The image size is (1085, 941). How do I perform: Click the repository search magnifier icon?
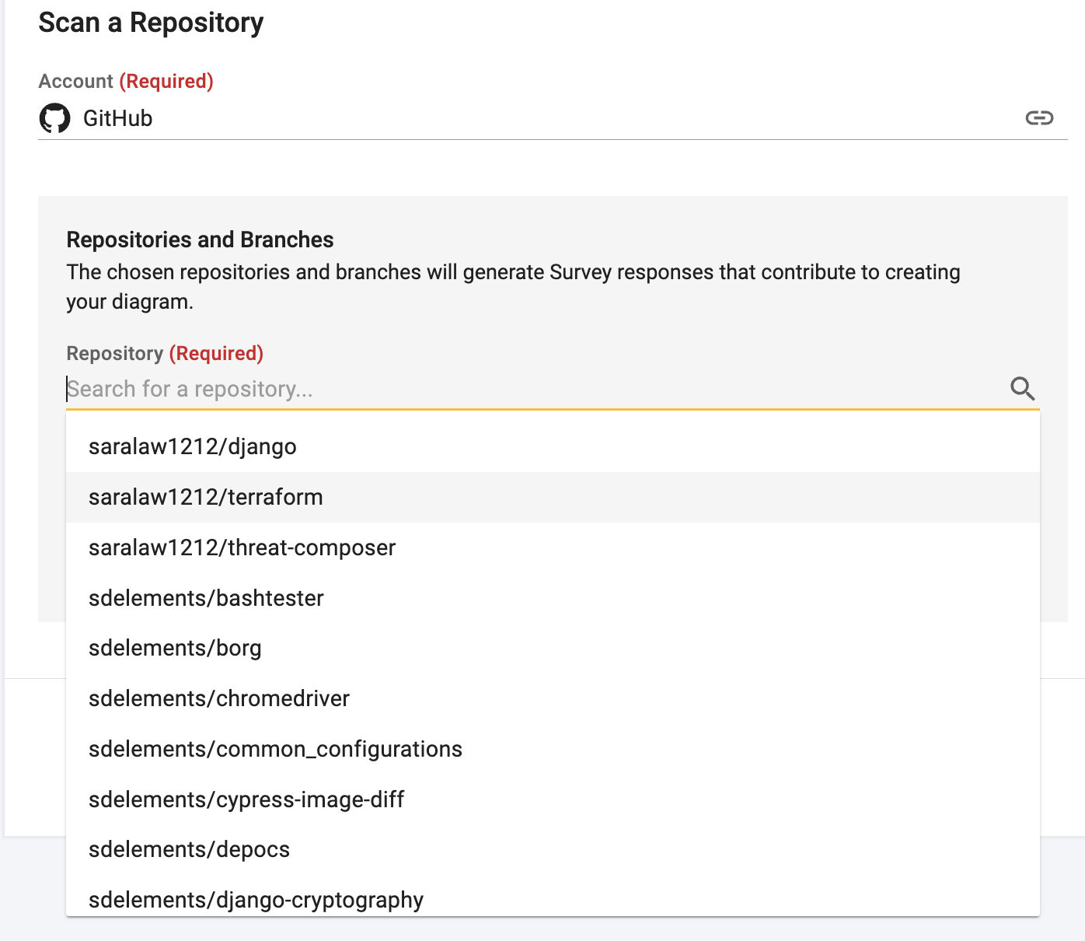1023,388
